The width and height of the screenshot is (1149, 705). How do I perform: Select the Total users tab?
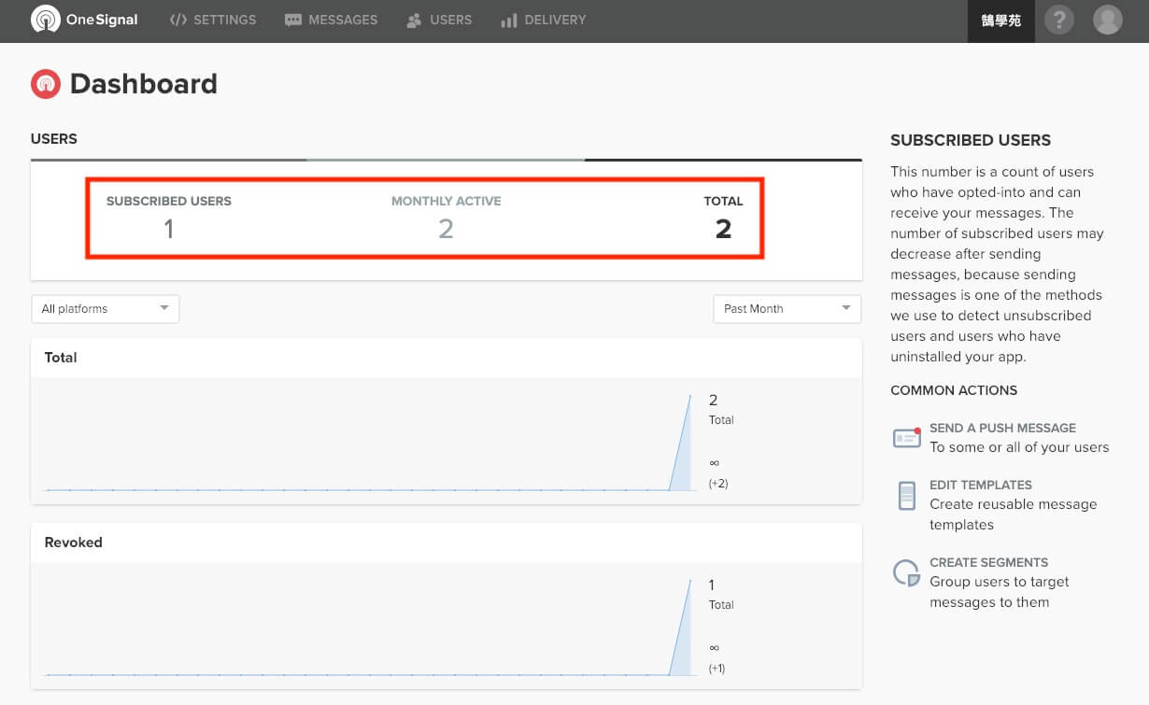point(722,218)
